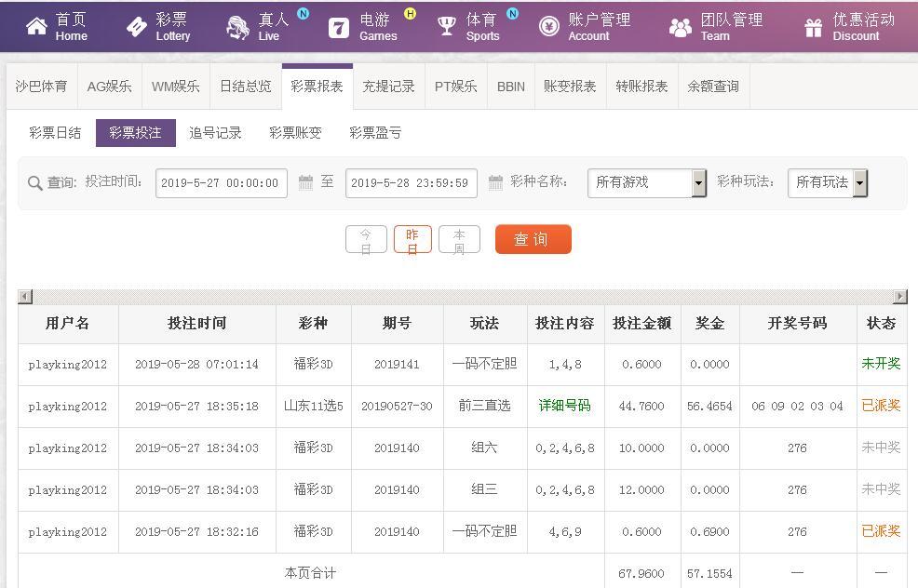Toggle the 今日 quick date filter

pyautogui.click(x=366, y=239)
